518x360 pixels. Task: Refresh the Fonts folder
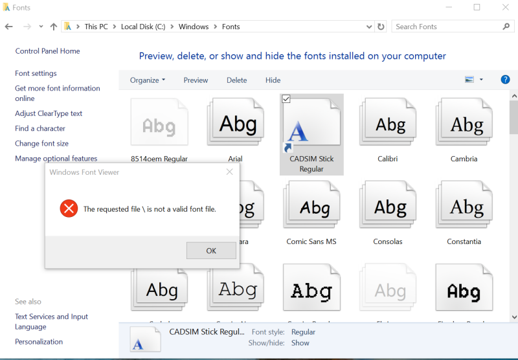pyautogui.click(x=381, y=27)
